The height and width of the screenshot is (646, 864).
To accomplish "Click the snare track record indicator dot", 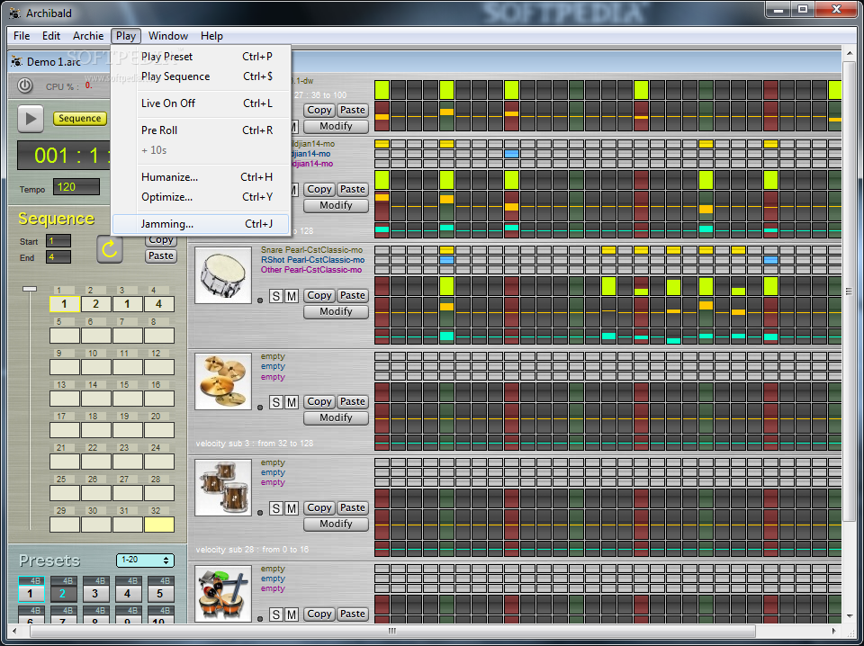I will (x=260, y=301).
